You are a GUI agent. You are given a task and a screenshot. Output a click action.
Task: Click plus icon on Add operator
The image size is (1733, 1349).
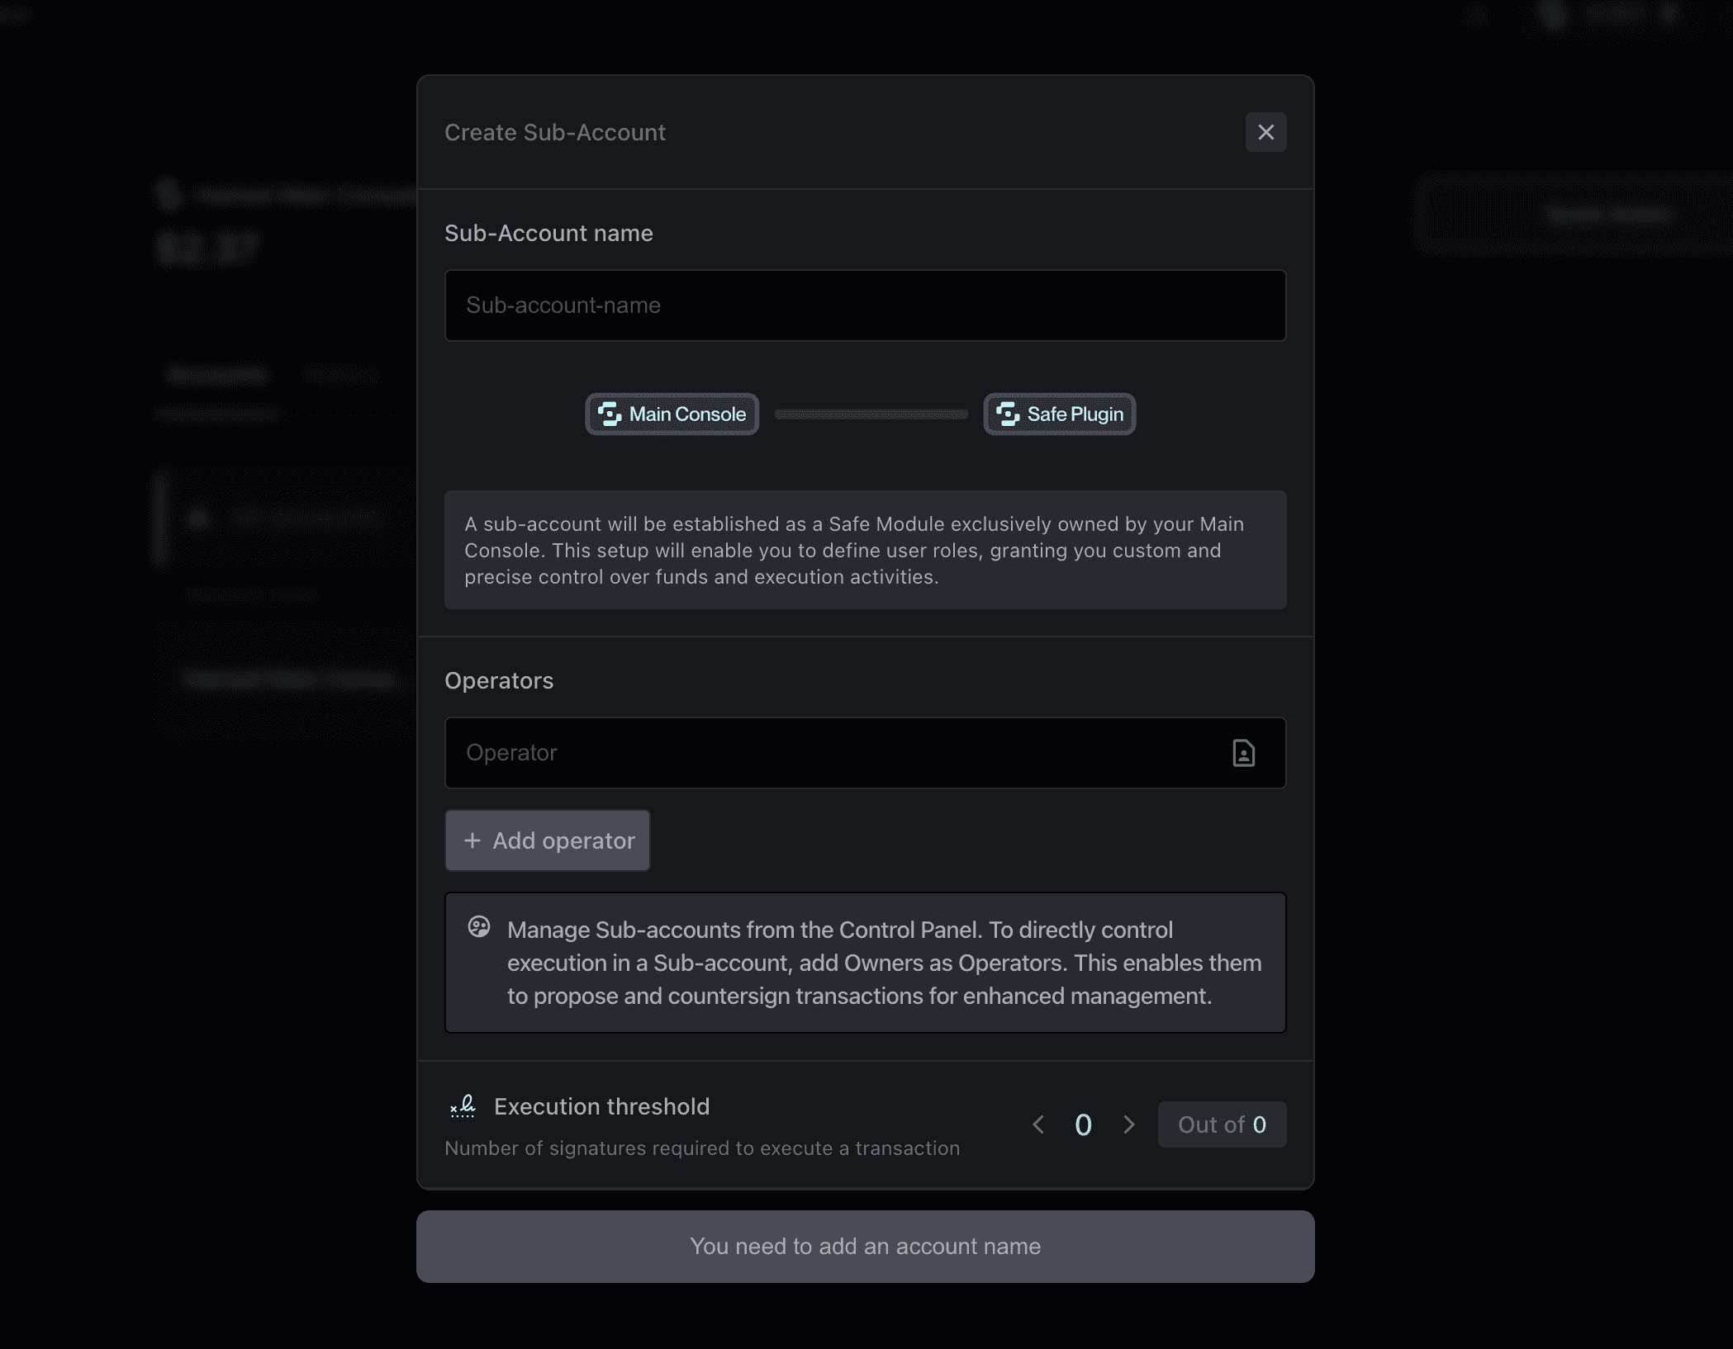(472, 840)
